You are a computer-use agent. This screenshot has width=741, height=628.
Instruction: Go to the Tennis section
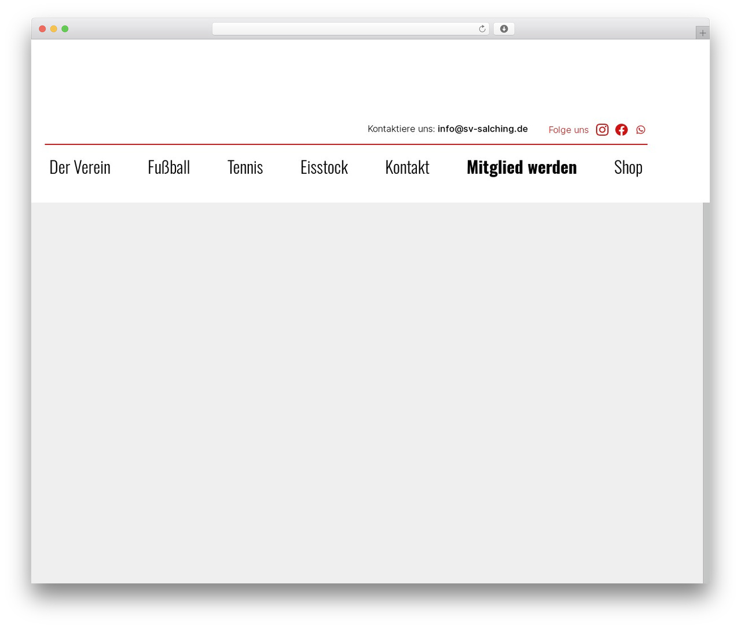245,167
